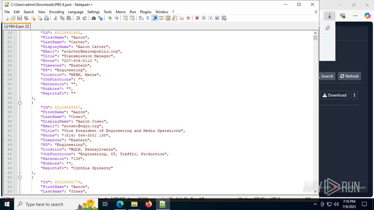Undo last edit via toolbar arrow

tap(78, 18)
